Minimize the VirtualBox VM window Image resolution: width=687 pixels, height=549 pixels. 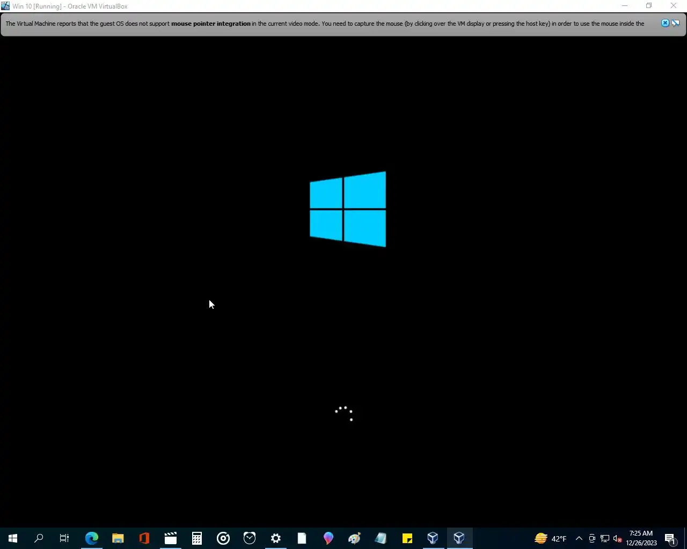pos(625,6)
